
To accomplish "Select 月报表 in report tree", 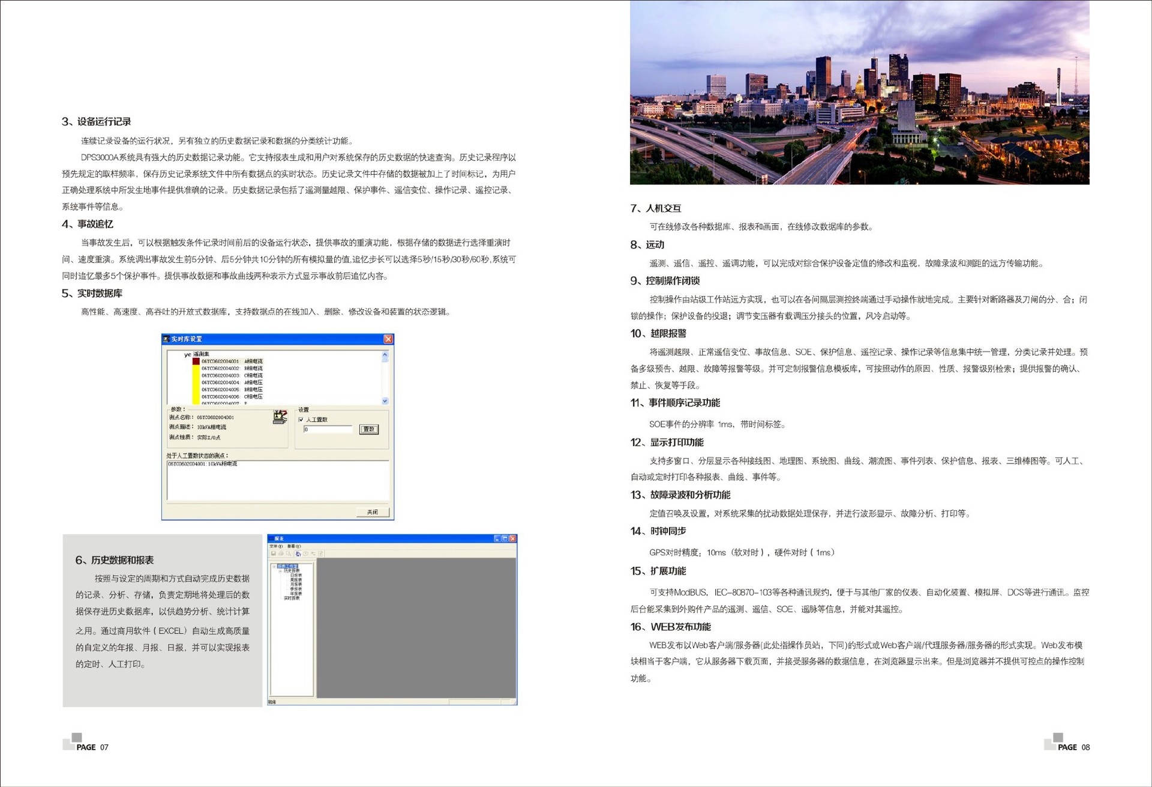I will coord(296,584).
